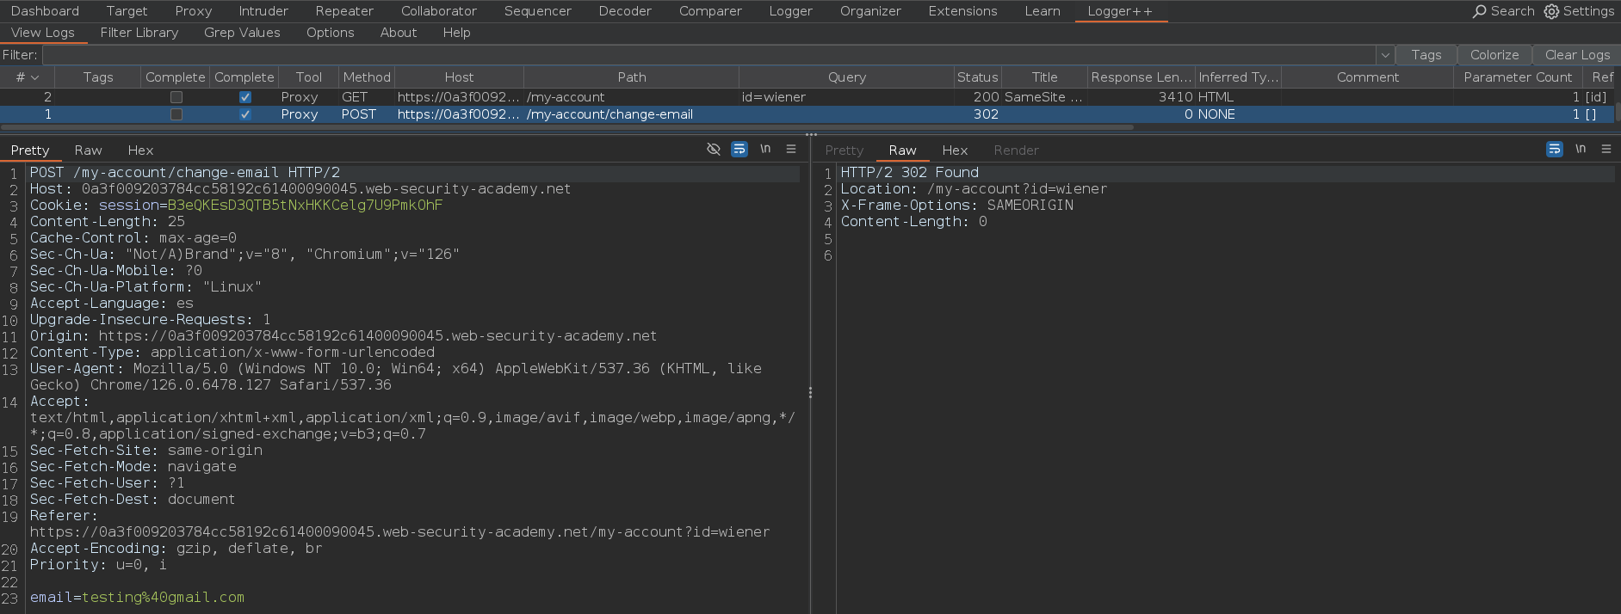Sort by the Host column header
1621x614 pixels.
(459, 77)
